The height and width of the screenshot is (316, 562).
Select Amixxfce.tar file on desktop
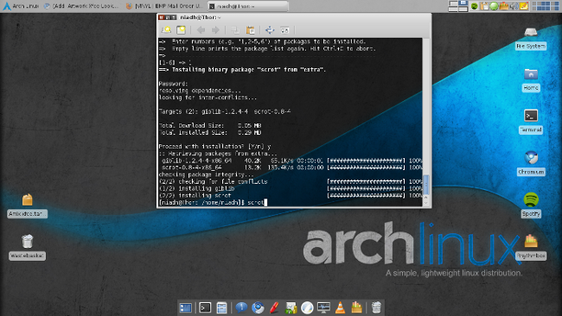coord(28,205)
